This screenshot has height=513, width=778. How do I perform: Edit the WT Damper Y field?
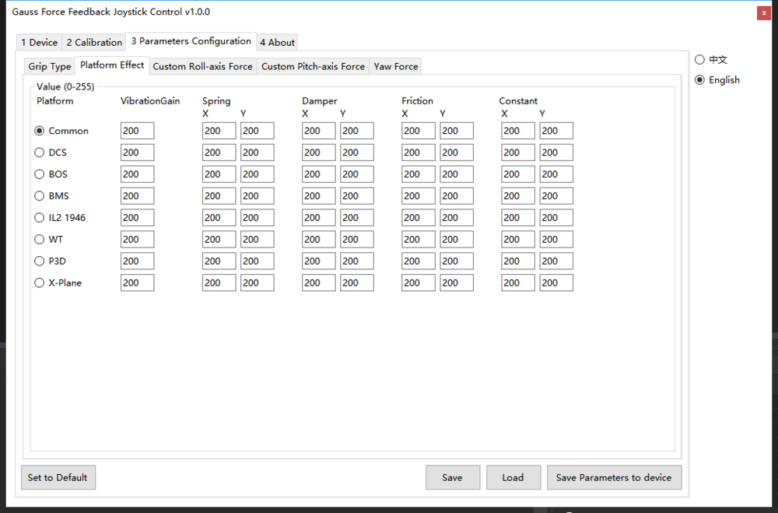tap(357, 239)
